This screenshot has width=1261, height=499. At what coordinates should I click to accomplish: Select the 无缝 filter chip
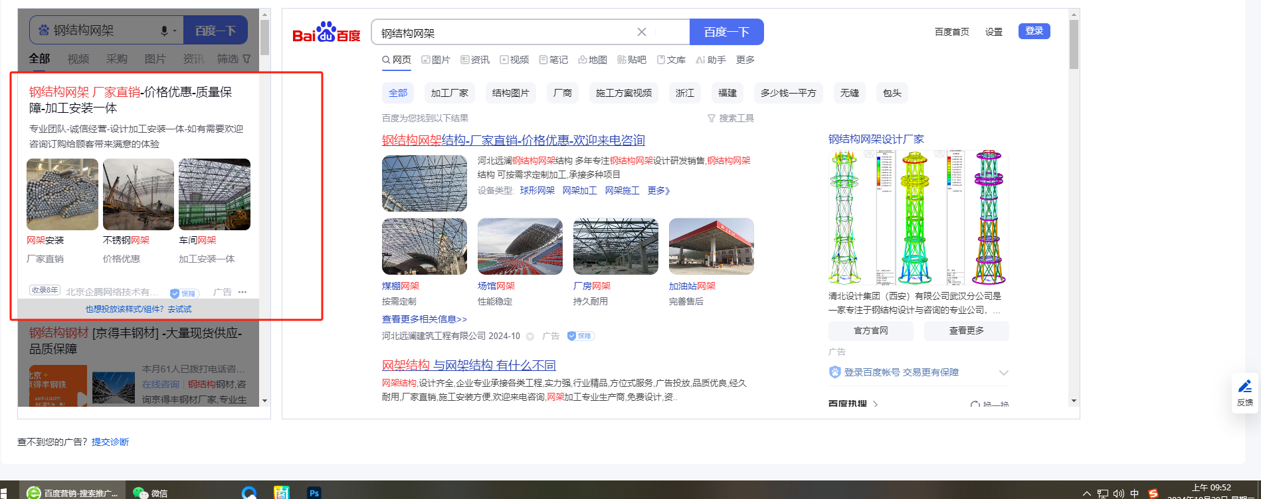click(850, 93)
